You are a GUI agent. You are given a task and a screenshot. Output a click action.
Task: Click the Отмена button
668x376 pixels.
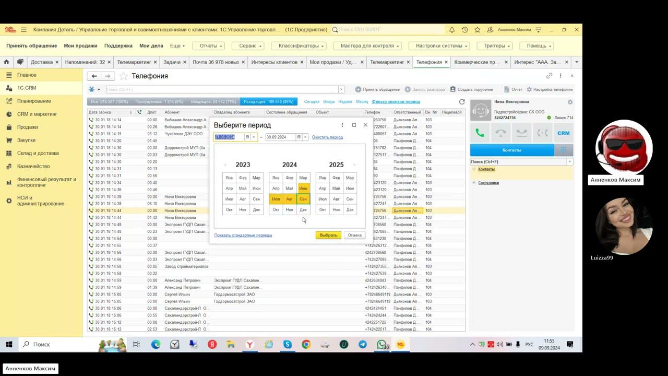[x=355, y=235]
